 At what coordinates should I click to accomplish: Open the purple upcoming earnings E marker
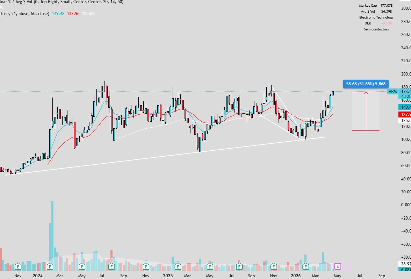click(338, 267)
